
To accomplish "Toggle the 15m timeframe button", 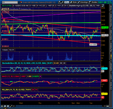I will 67,2.
